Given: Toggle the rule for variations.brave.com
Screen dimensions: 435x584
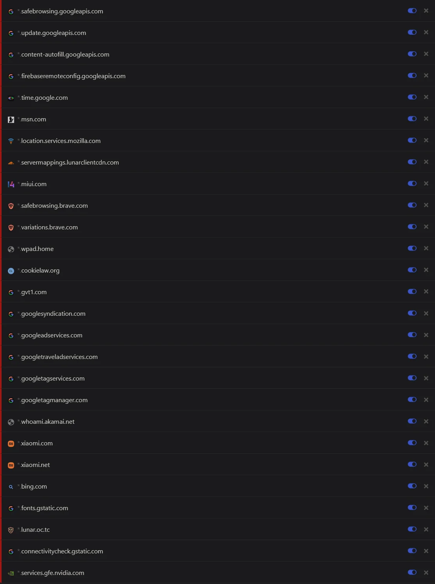Looking at the screenshot, I should pyautogui.click(x=412, y=227).
